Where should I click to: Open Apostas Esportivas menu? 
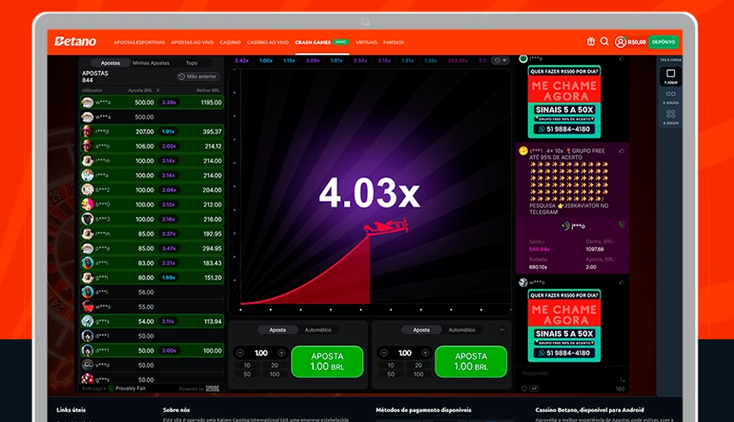[139, 42]
